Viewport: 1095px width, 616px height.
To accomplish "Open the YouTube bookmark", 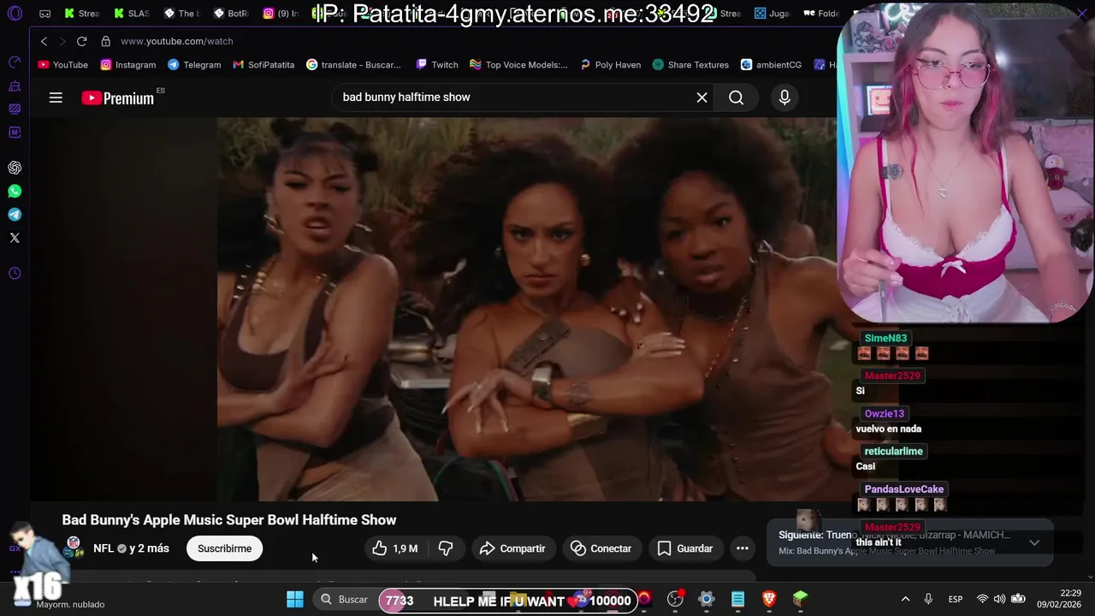I will 62,65.
